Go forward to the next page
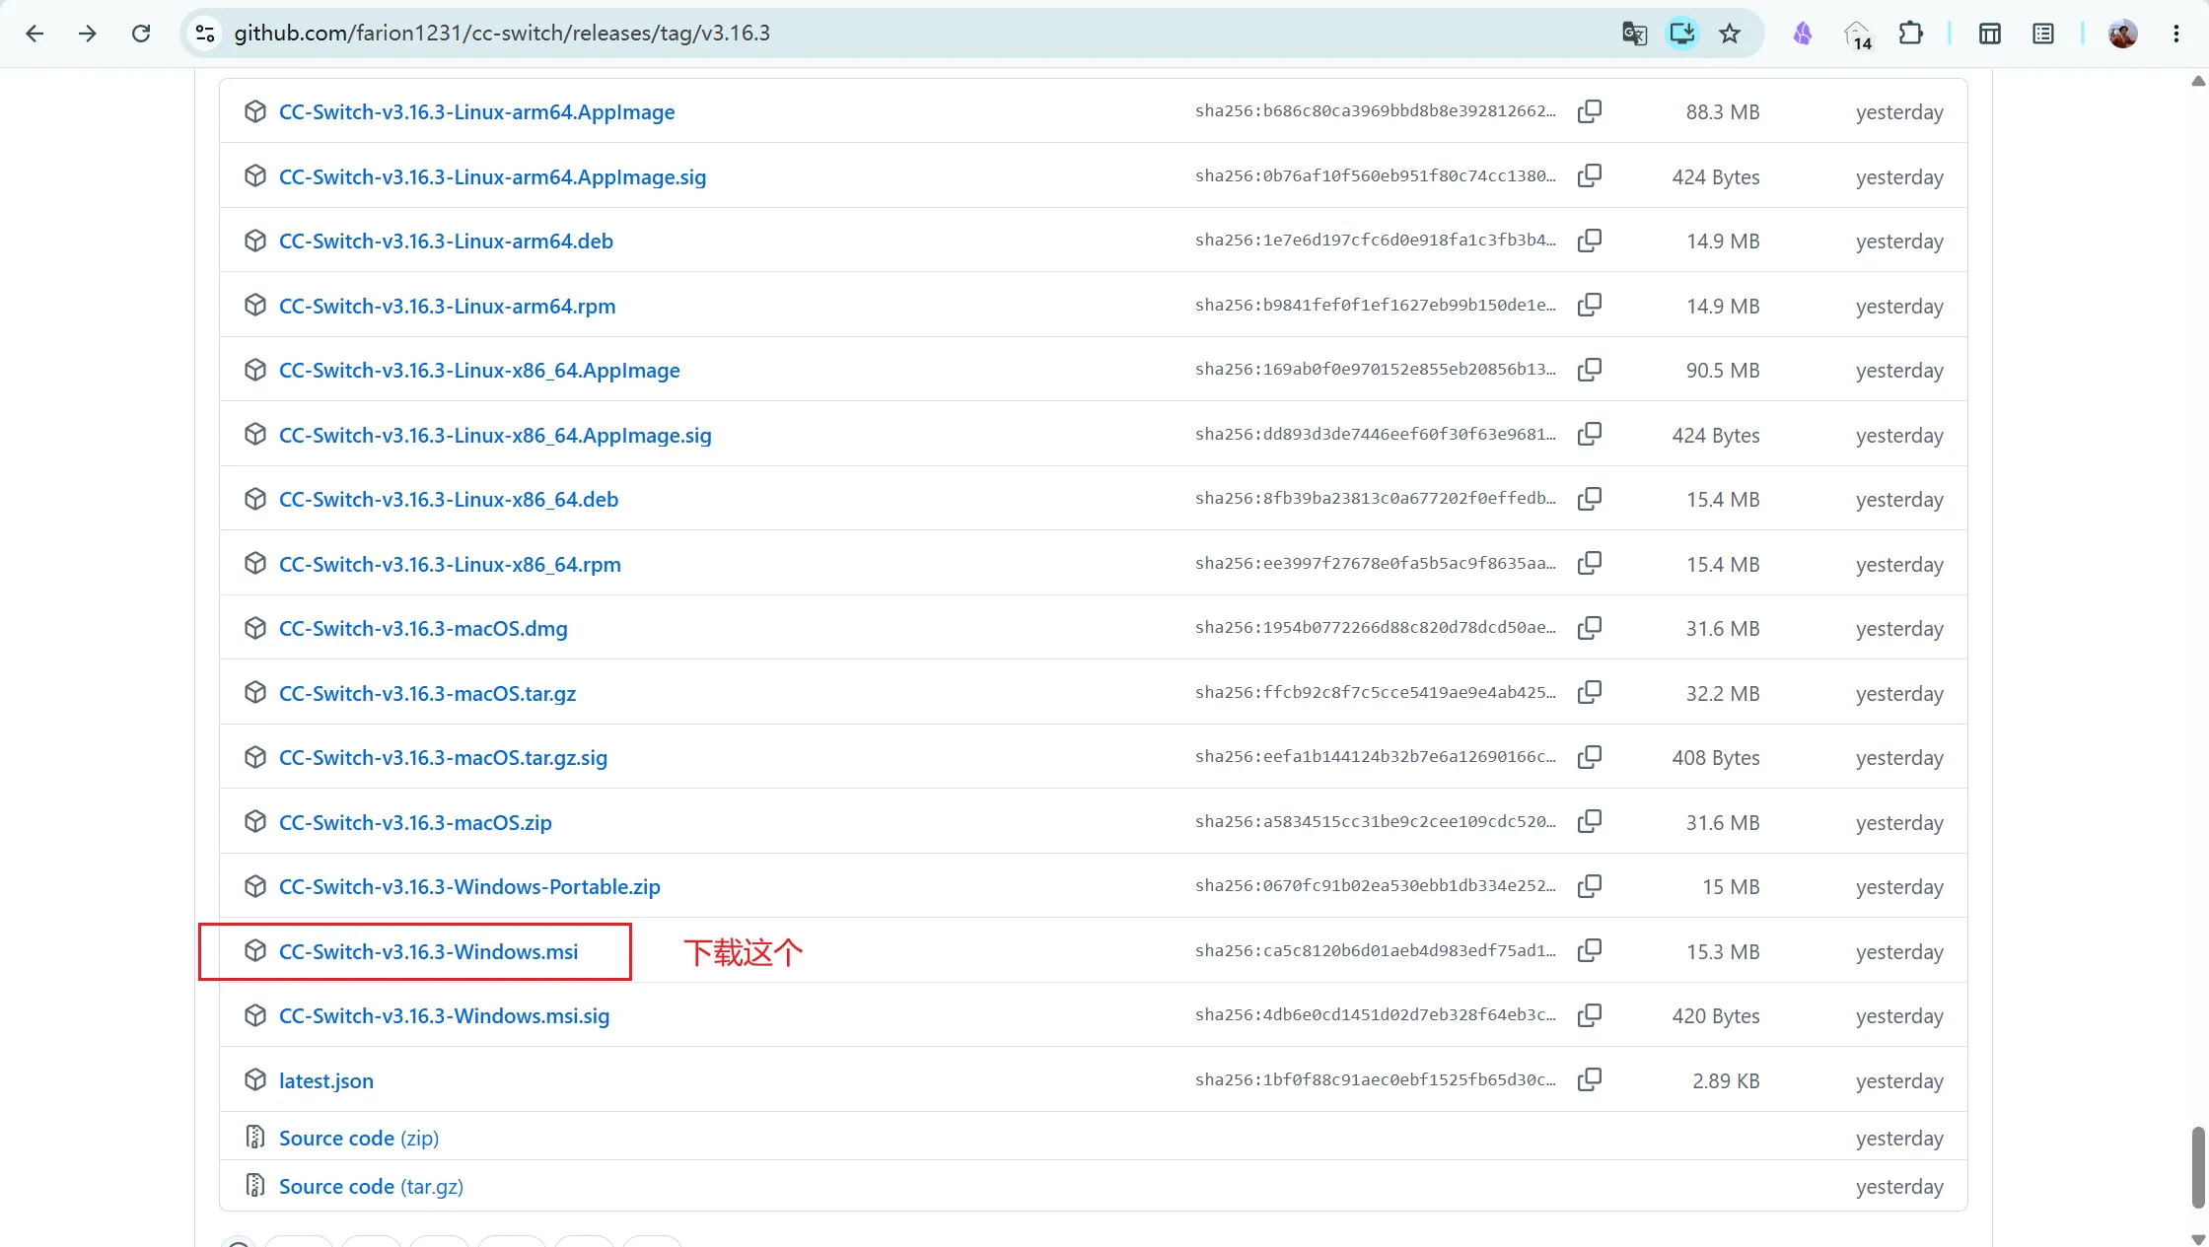The height and width of the screenshot is (1247, 2209). (x=88, y=34)
